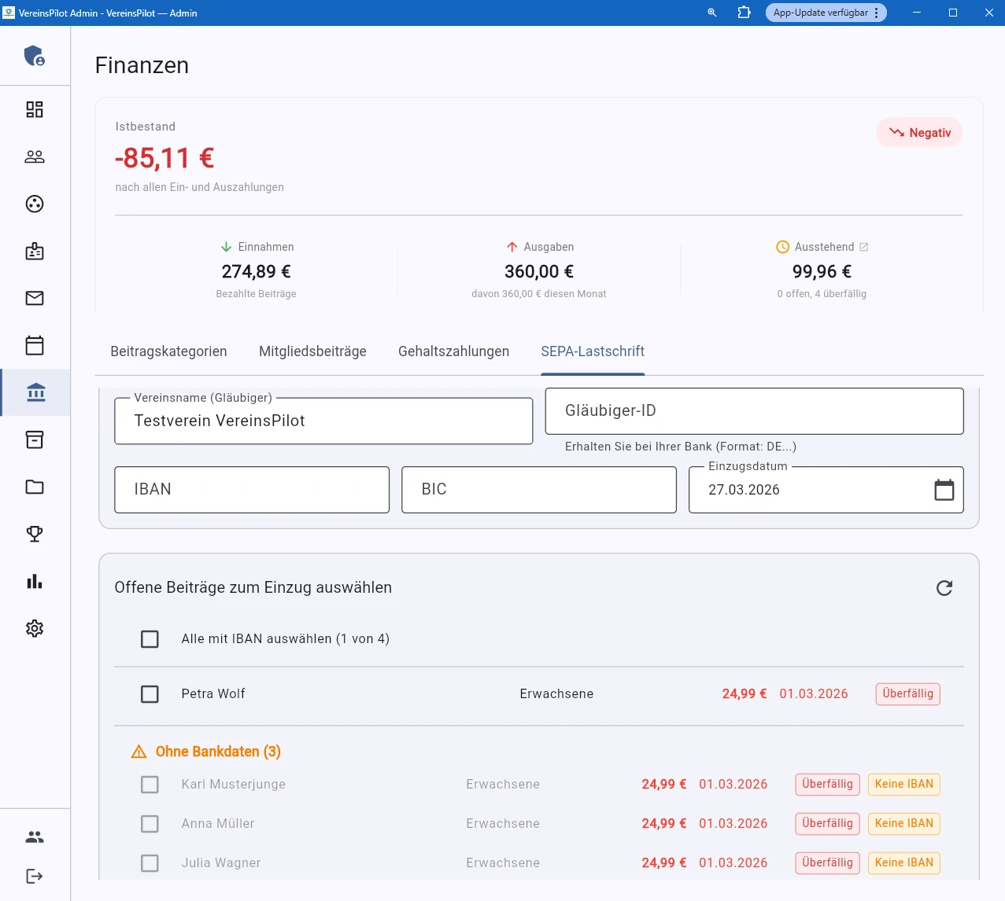Enable 'Alle mit IBAN auswählen'
1005x901 pixels.
click(150, 638)
